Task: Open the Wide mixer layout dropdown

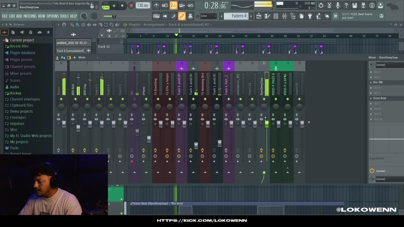Action: point(82,57)
